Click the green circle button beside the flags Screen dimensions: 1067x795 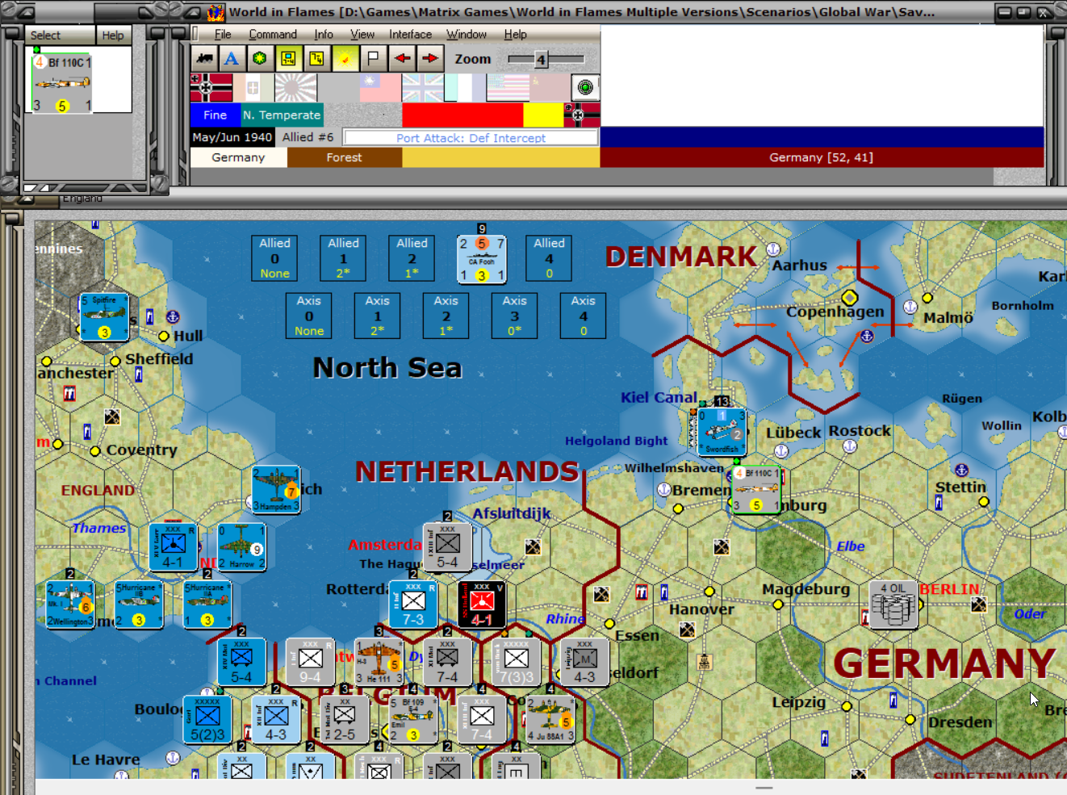[585, 87]
